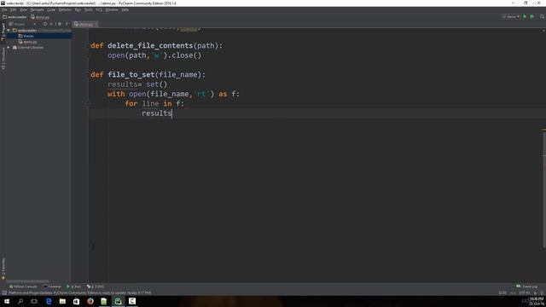Open the File menu
The image size is (546, 307).
[x=4, y=9]
